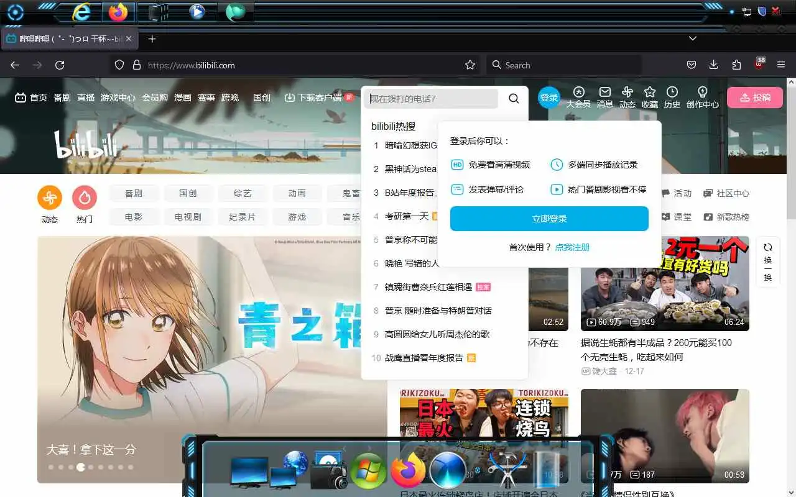Select hot search 高圆圆给女儿听周杰伦的歌
The height and width of the screenshot is (497, 796).
coord(437,334)
